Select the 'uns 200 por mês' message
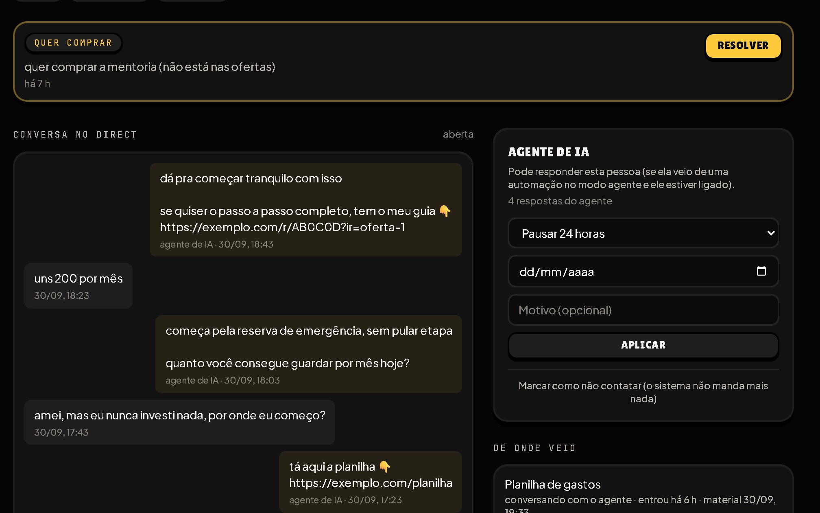This screenshot has height=513, width=820. (79, 286)
